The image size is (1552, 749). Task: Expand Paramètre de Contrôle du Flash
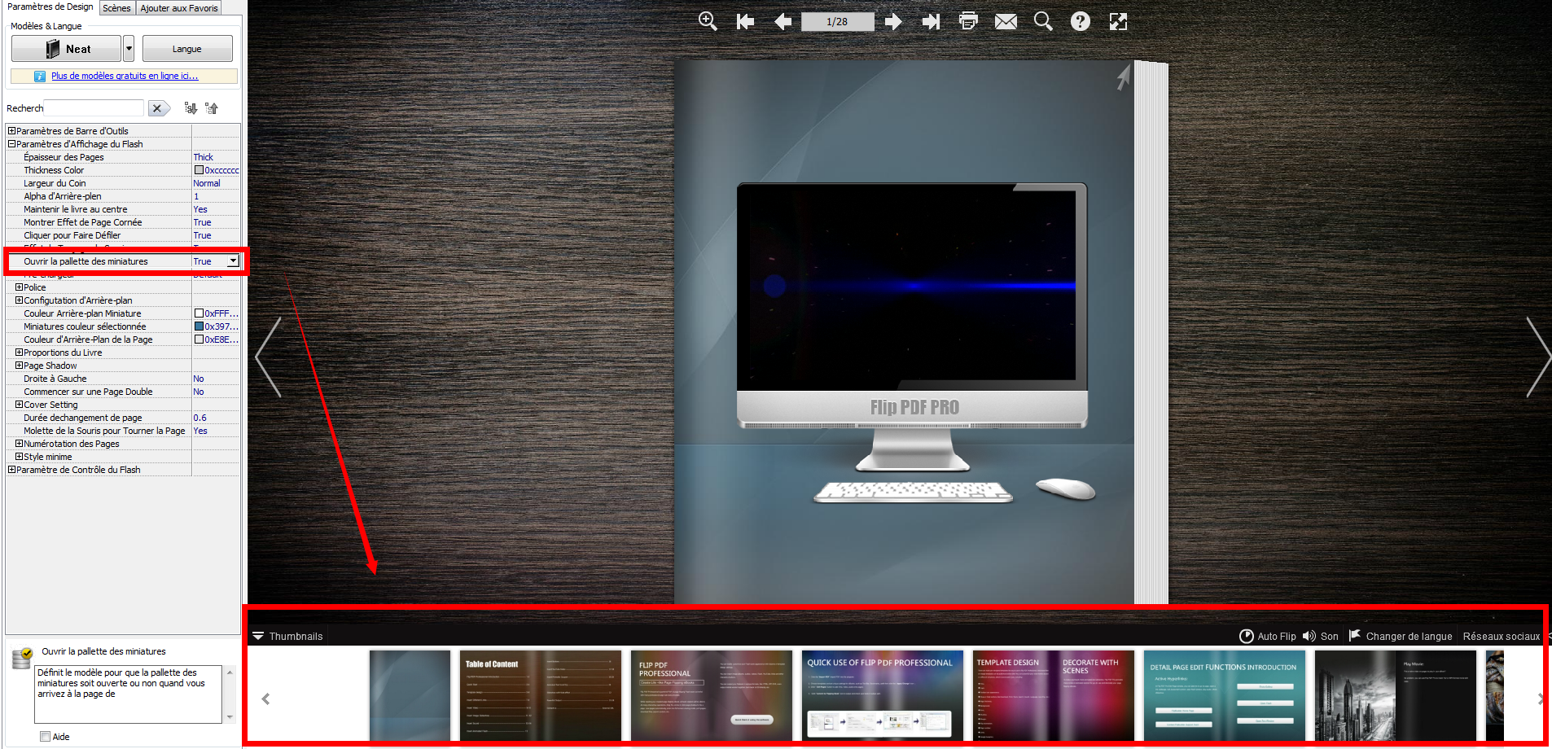pyautogui.click(x=12, y=469)
